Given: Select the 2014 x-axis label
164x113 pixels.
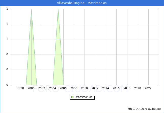Looking at the screenshot, I should (x=106, y=88).
